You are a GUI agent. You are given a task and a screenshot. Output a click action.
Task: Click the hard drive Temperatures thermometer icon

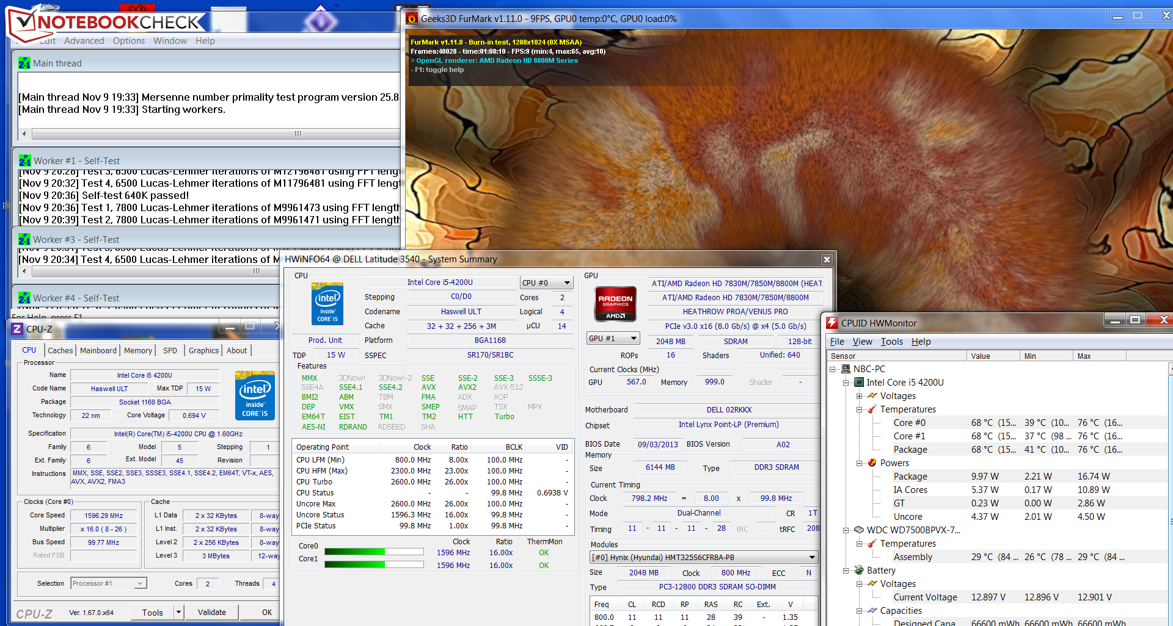[x=872, y=543]
